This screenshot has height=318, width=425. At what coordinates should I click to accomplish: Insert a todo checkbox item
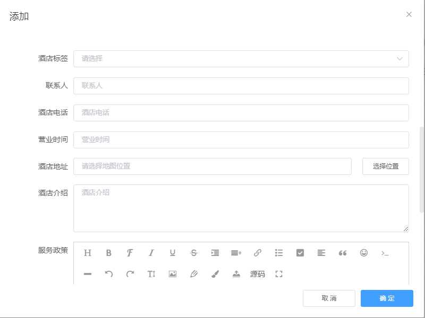tap(300, 253)
